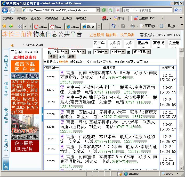Open the 工具娱乐 sidebar item
The height and width of the screenshot is (177, 185).
(6, 143)
